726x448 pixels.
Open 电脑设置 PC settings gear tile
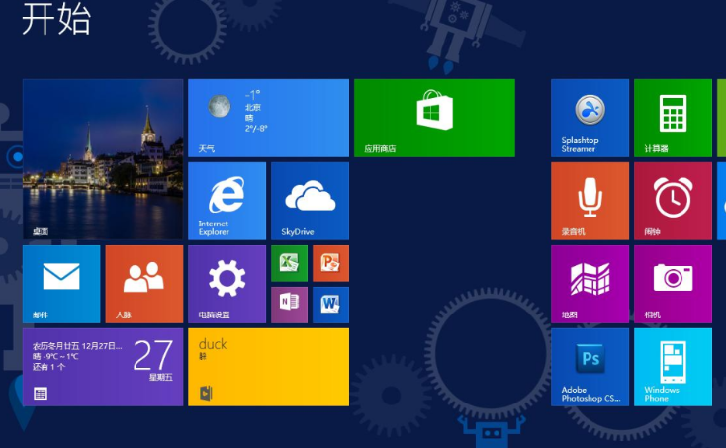pyautogui.click(x=227, y=284)
